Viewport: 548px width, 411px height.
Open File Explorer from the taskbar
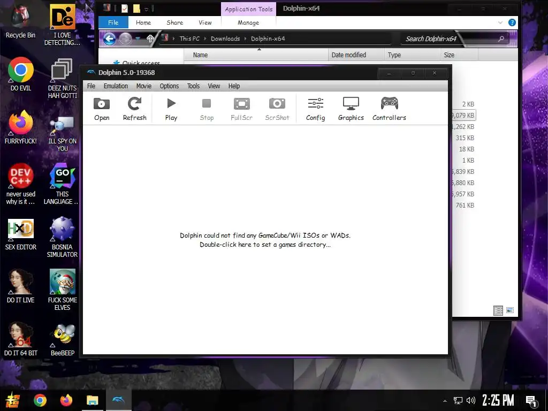tap(92, 400)
